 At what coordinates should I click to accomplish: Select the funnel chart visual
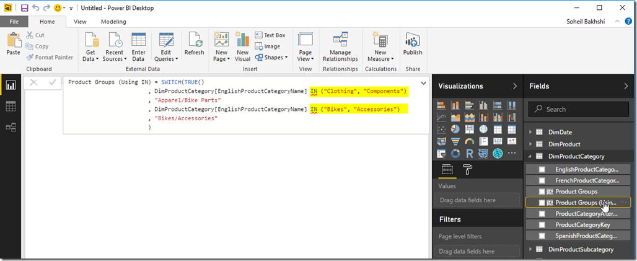(x=455, y=141)
